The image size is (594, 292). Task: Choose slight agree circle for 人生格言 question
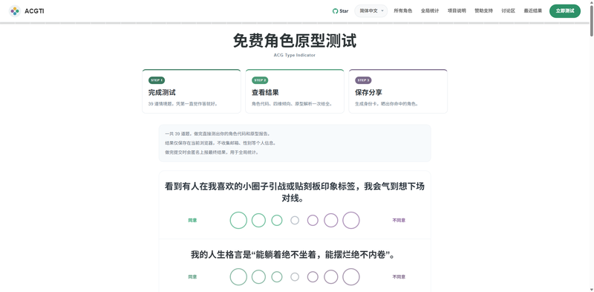coord(277,277)
